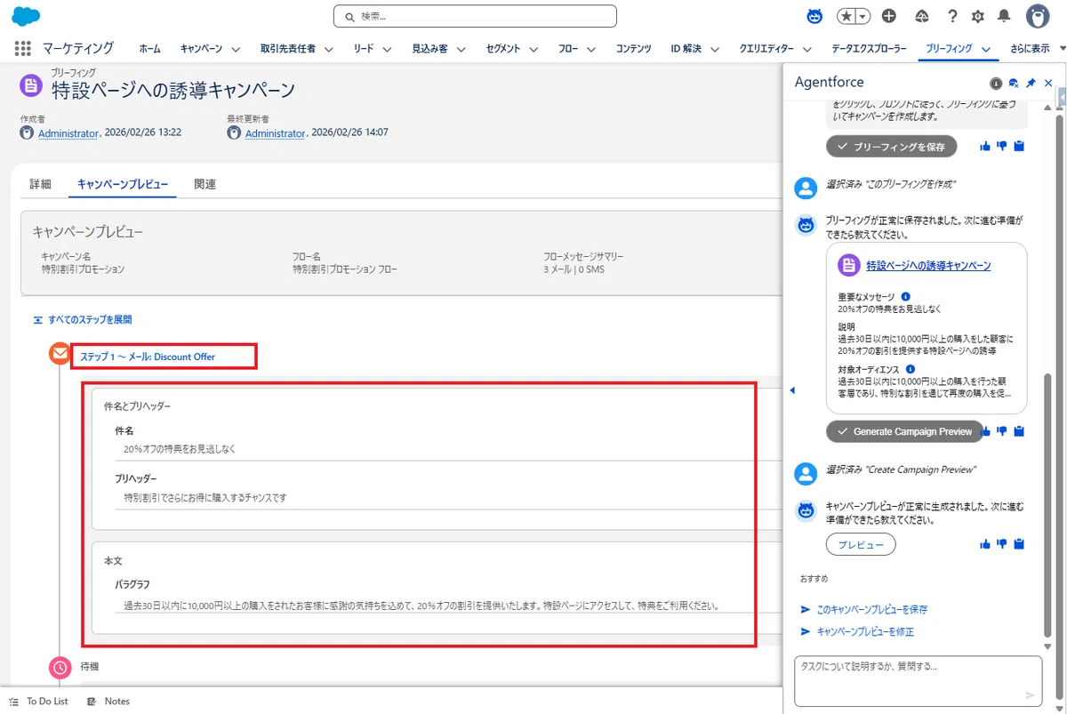Open the Notes utility item
This screenshot has height=714, width=1067.
click(108, 701)
